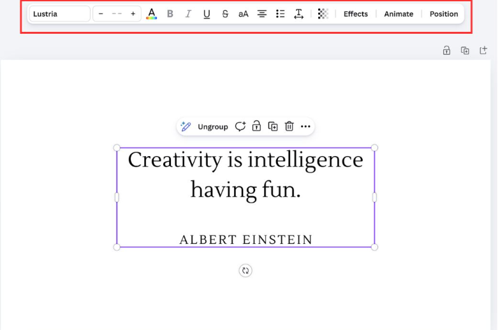
Task: Open text spacing options in toolbar
Action: tap(298, 14)
